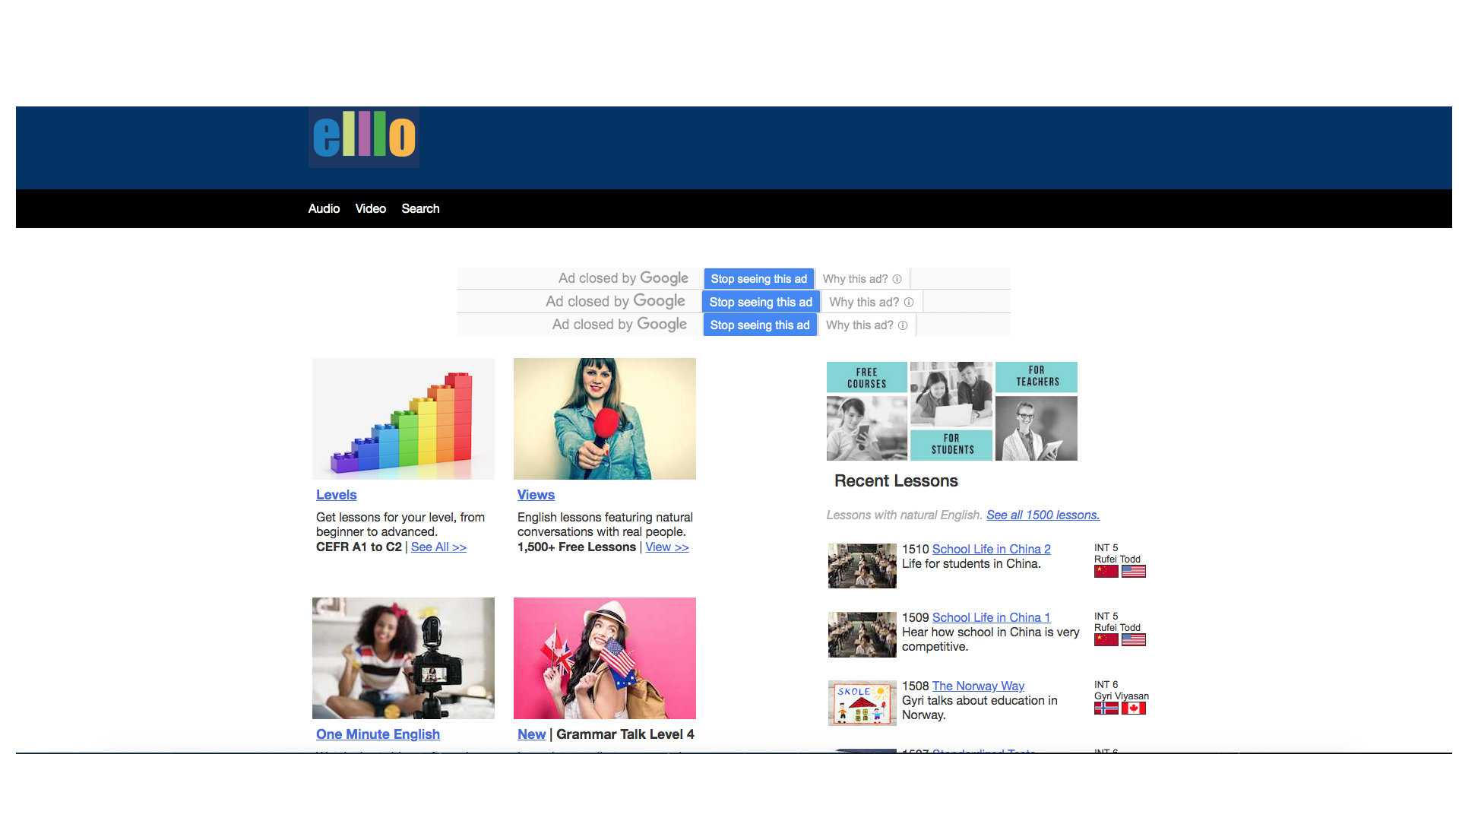
Task: Open the Views woman with microphone thumbnail
Action: point(605,419)
